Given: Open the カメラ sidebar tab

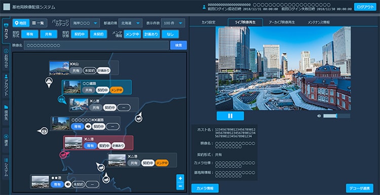Looking at the screenshot, I should click(x=6, y=32).
